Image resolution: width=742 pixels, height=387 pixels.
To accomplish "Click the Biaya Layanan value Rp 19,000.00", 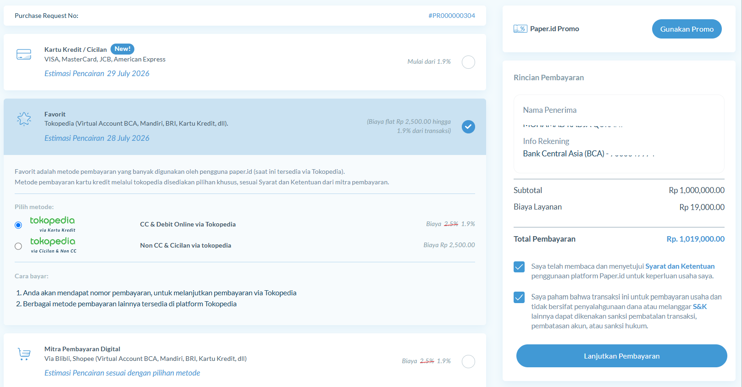I will (702, 207).
